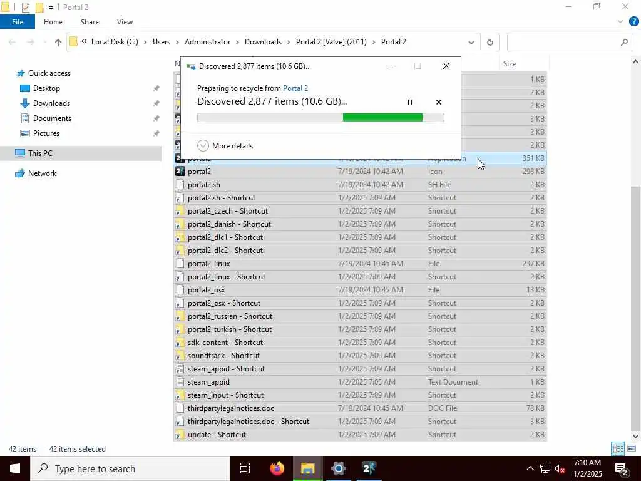Select Network in navigation pane
This screenshot has width=641, height=481.
coord(42,173)
